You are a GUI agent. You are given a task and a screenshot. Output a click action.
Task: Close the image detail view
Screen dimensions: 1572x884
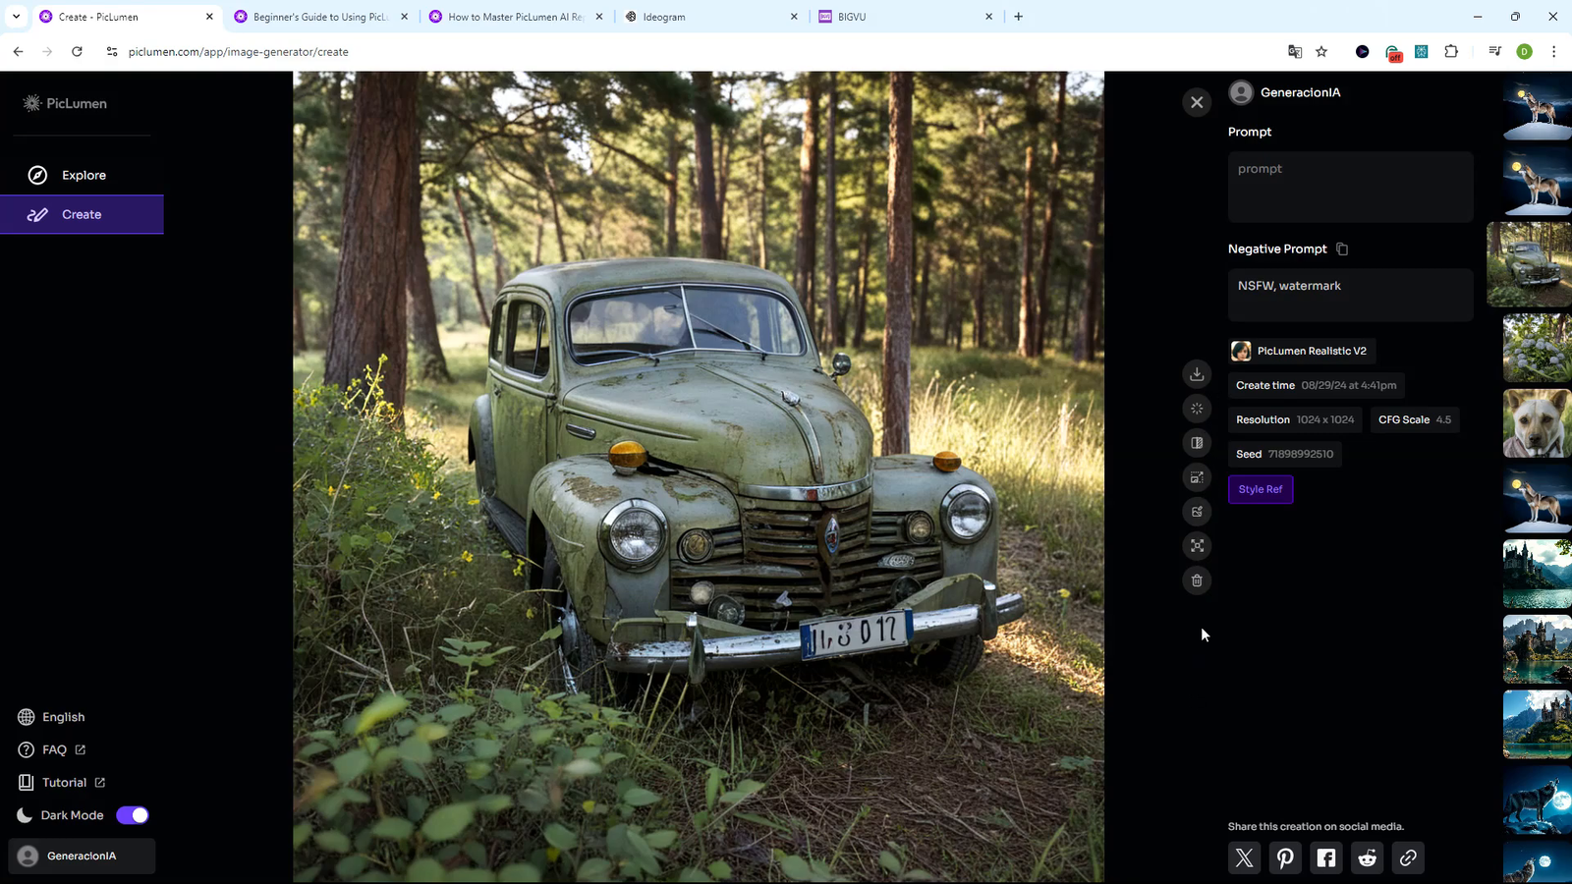(x=1197, y=102)
